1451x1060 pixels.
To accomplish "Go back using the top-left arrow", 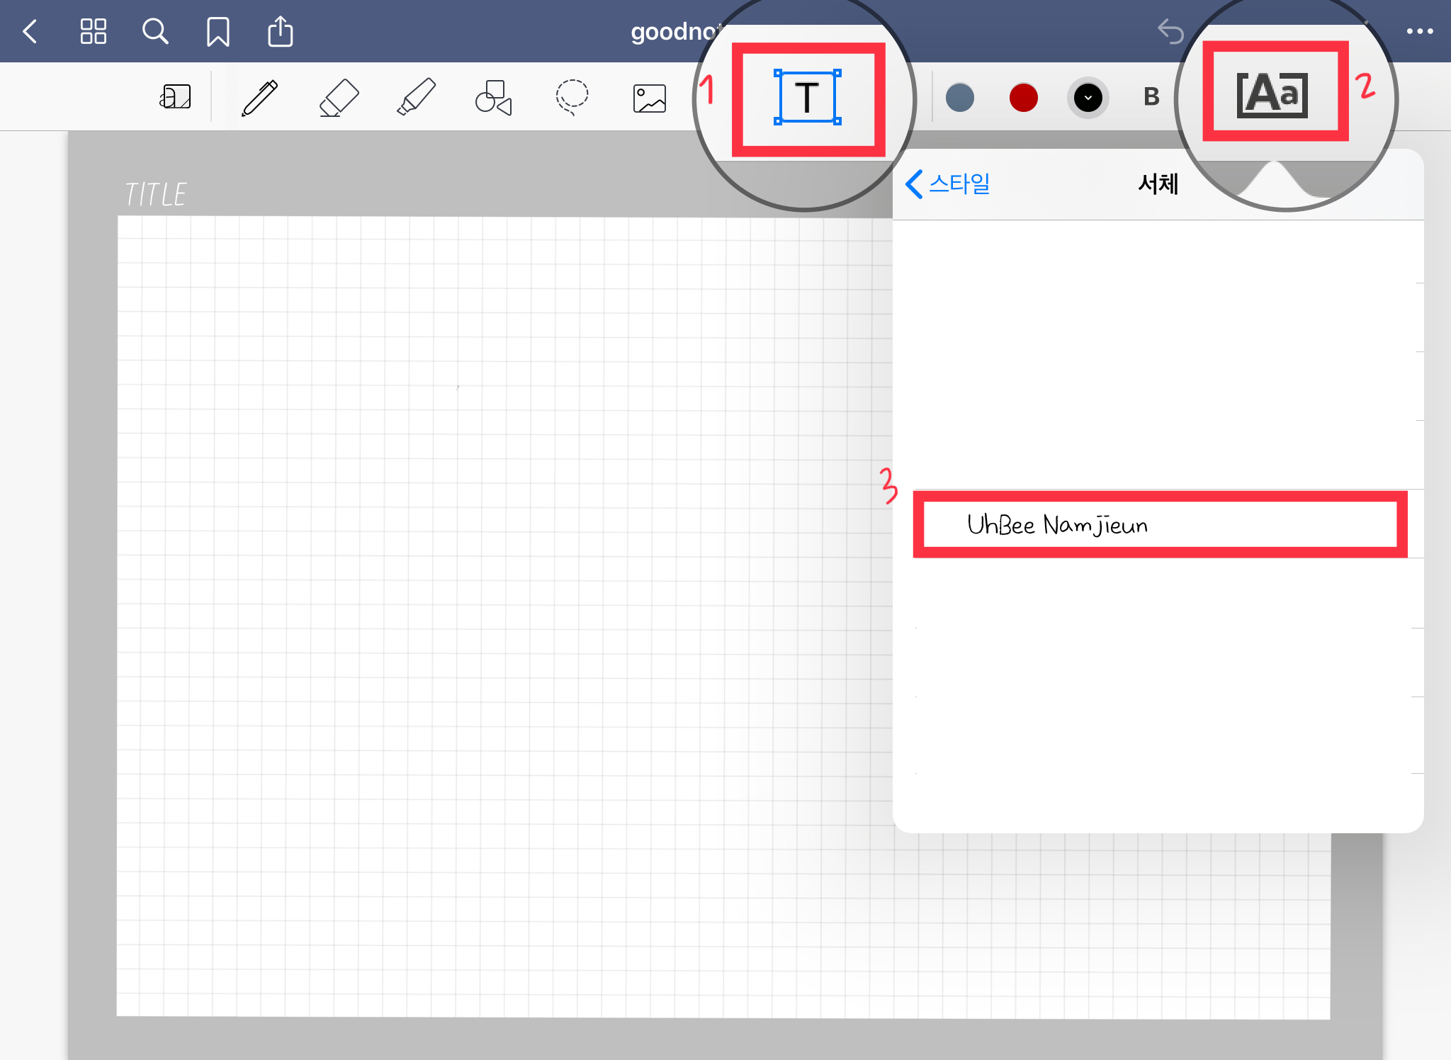I will click(x=30, y=31).
